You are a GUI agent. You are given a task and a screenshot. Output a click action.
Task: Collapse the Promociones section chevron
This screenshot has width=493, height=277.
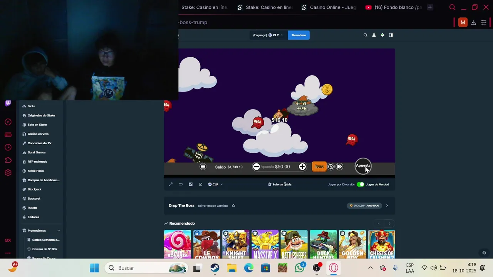pos(59,230)
